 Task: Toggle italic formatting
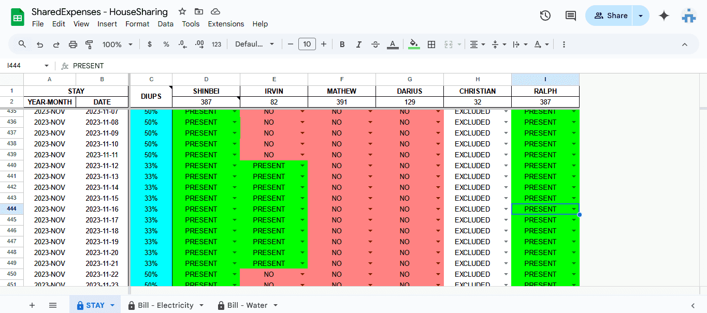[x=358, y=44]
